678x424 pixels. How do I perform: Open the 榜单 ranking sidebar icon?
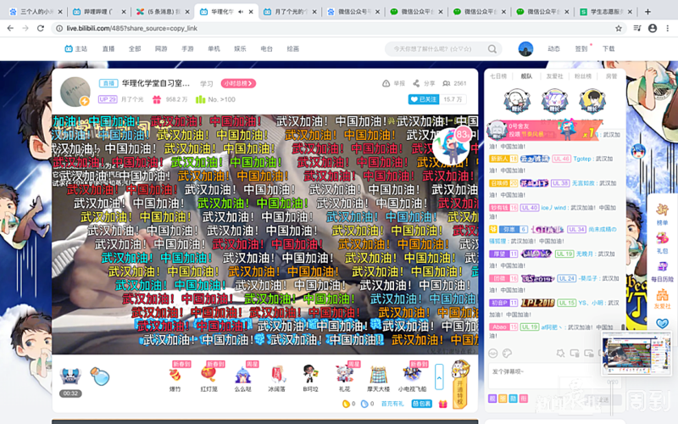662,212
